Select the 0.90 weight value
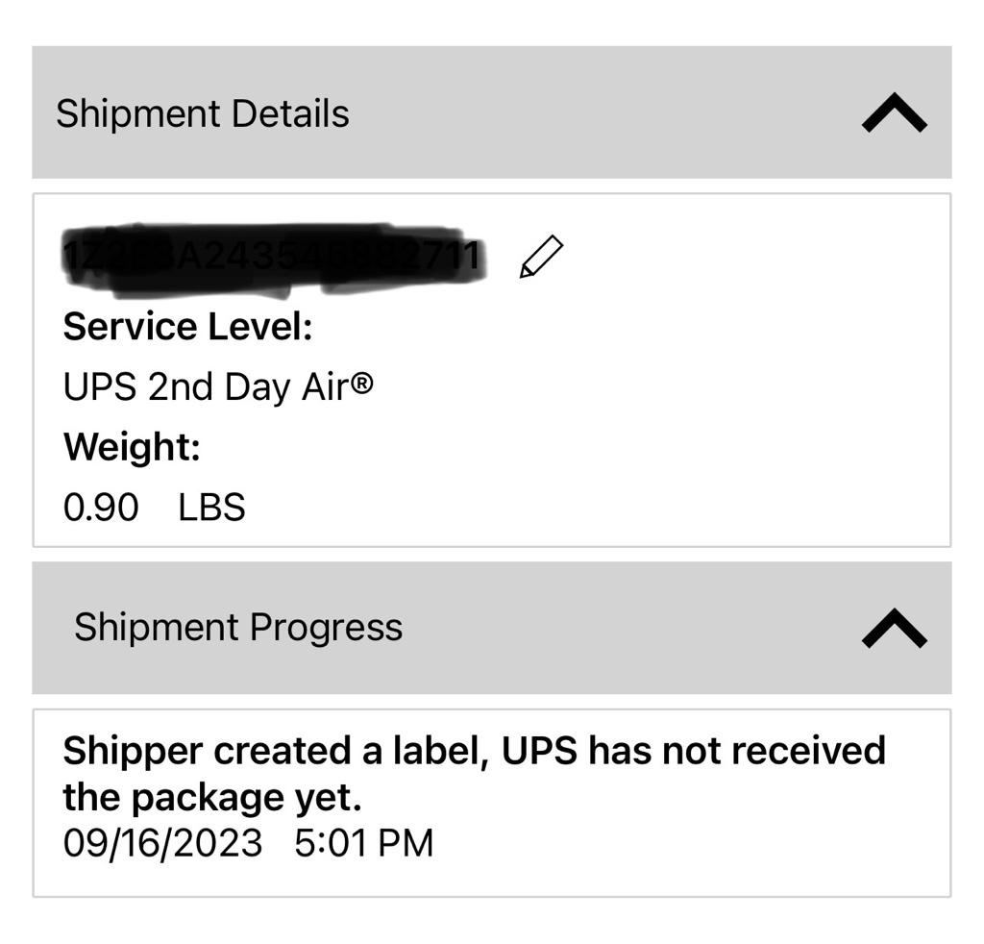 pyautogui.click(x=101, y=507)
